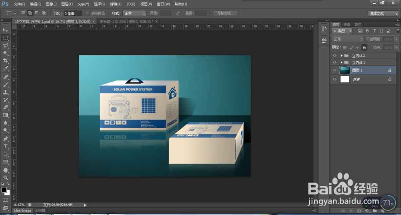Image resolution: width=401 pixels, height=215 pixels.
Task: Open the 样式 style dropdown
Action: pyautogui.click(x=134, y=13)
